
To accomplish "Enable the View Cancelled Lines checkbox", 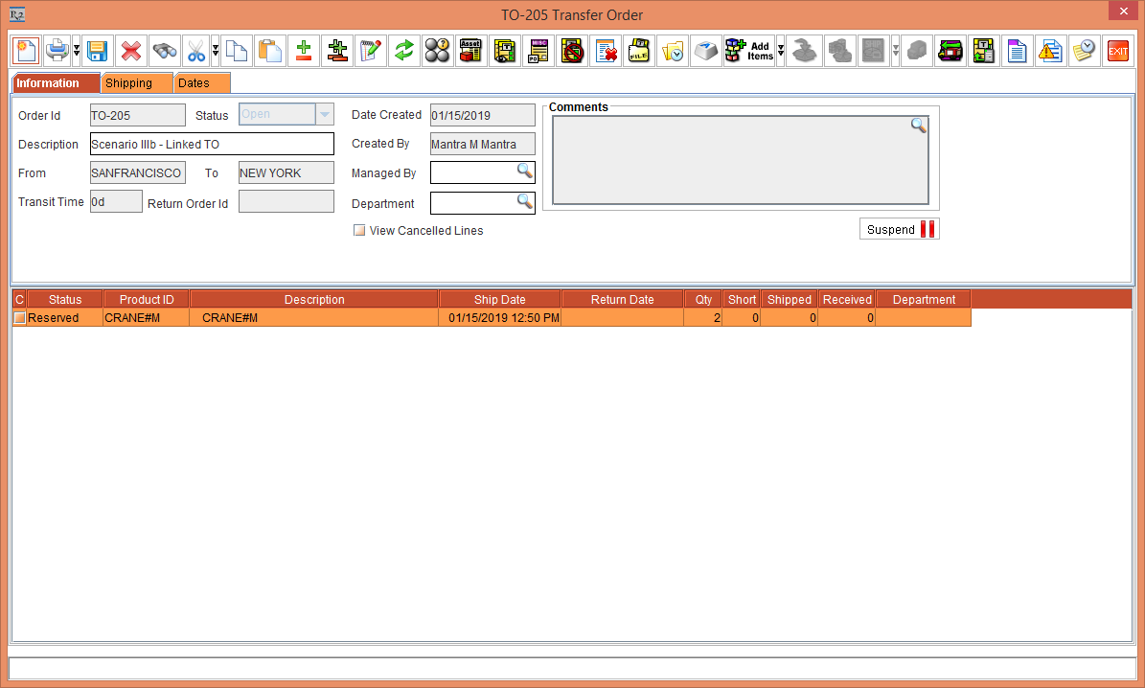I will pos(359,231).
